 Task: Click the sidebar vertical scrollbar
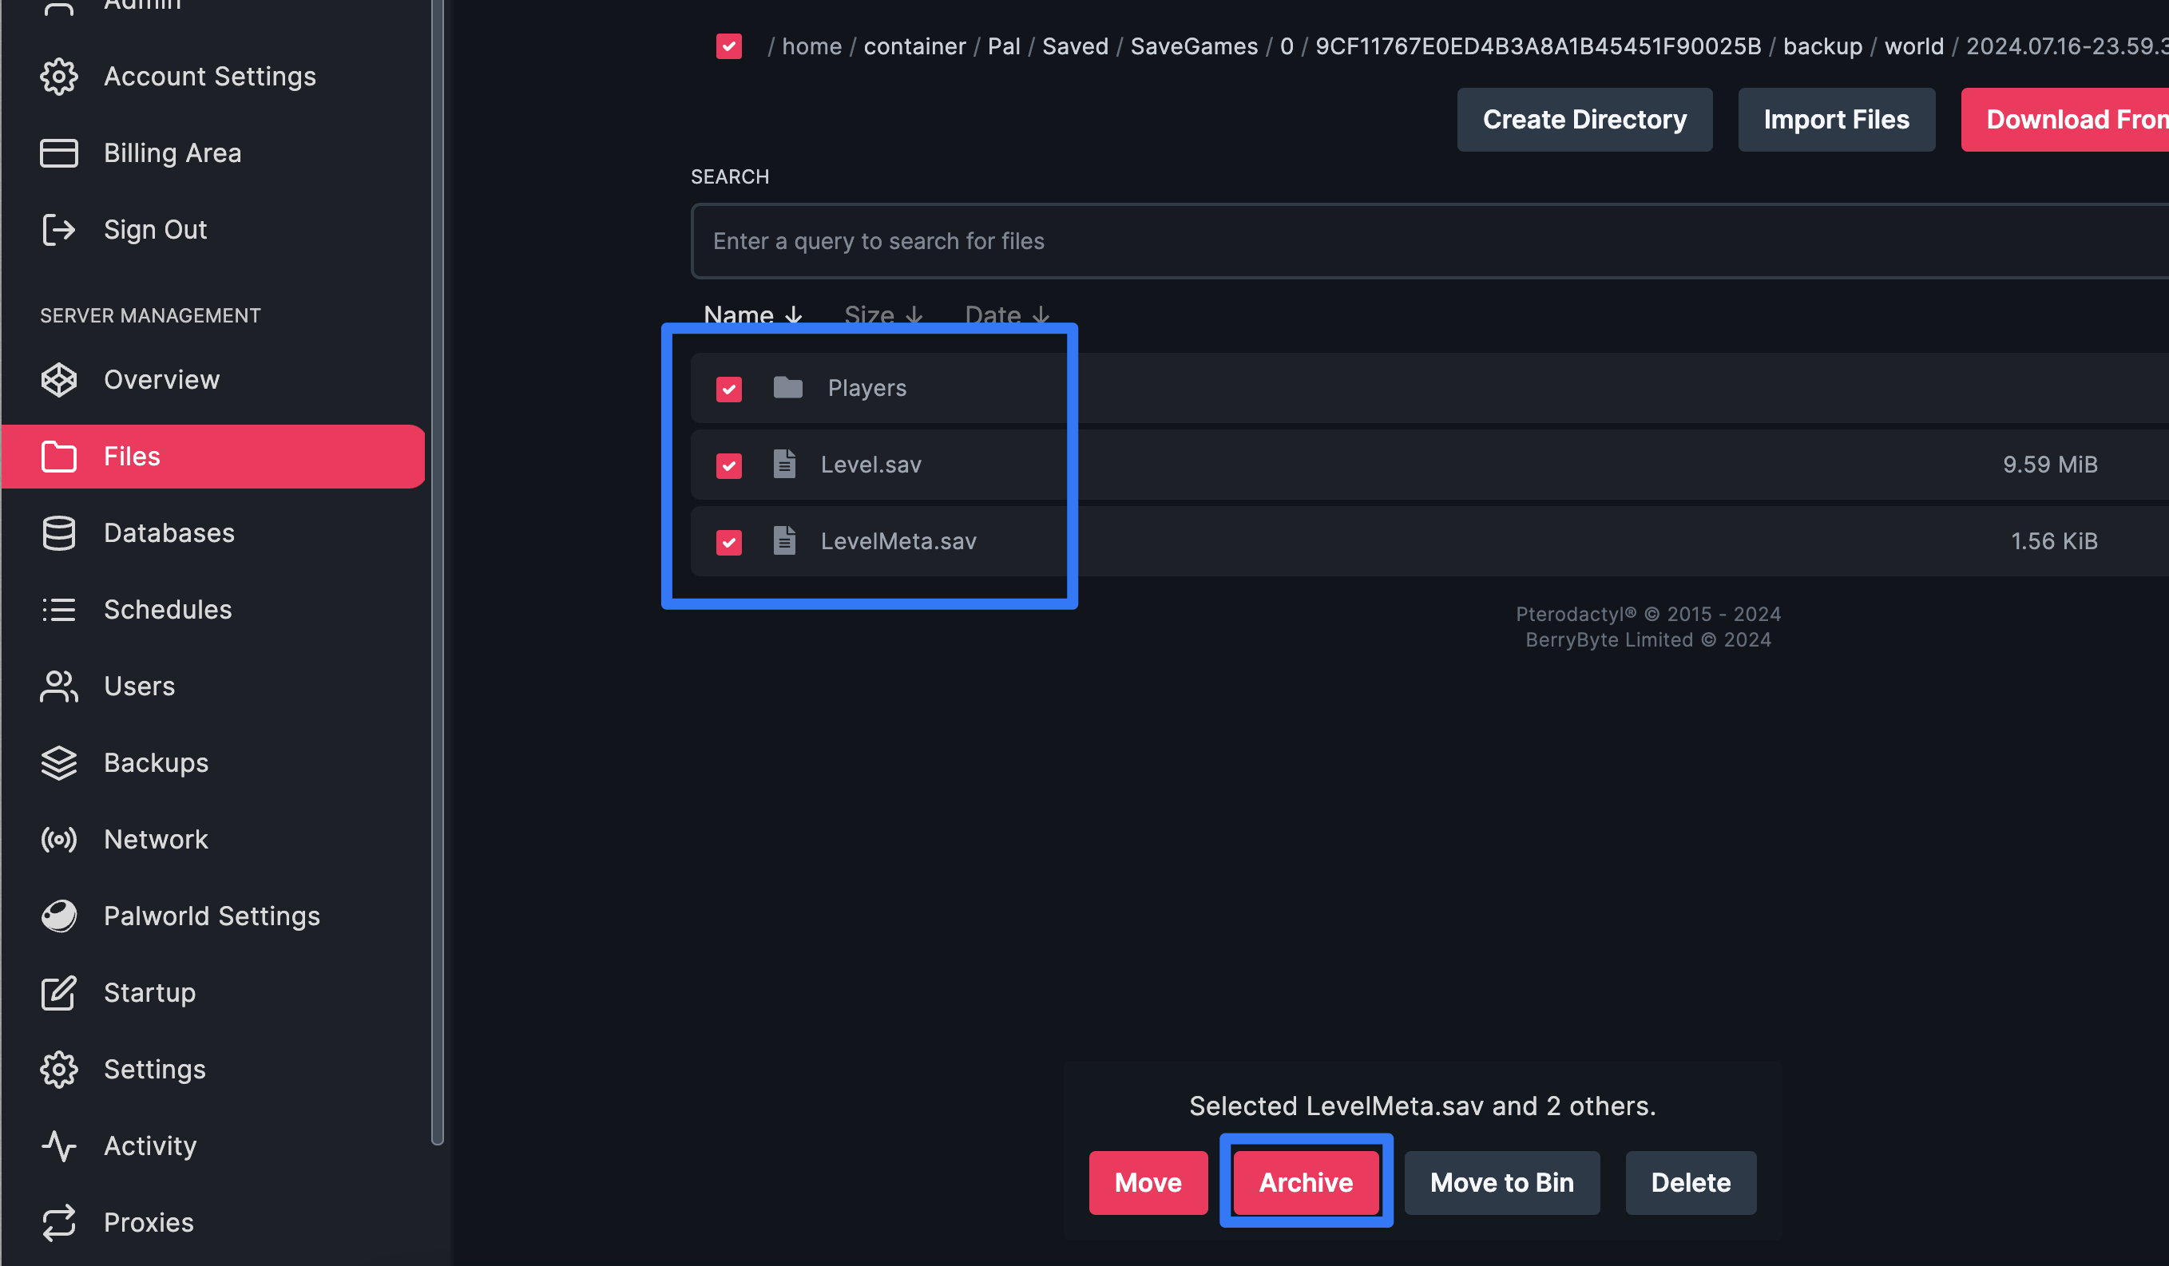click(438, 568)
